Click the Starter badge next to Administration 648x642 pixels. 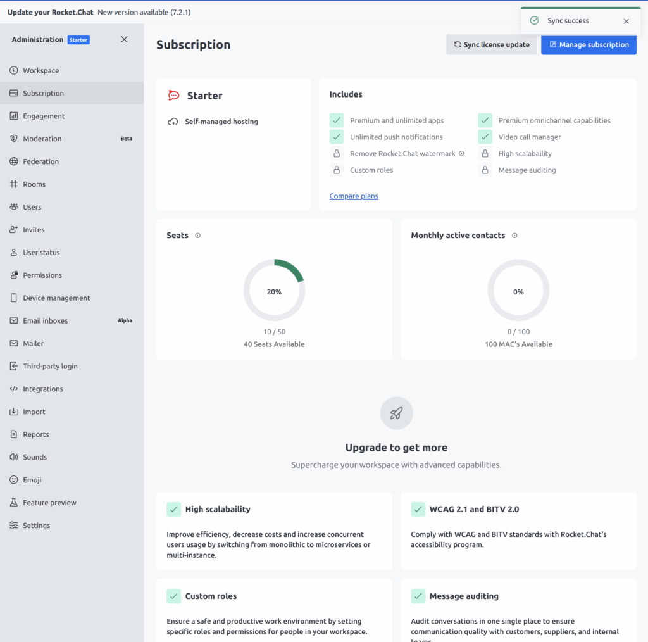point(78,40)
